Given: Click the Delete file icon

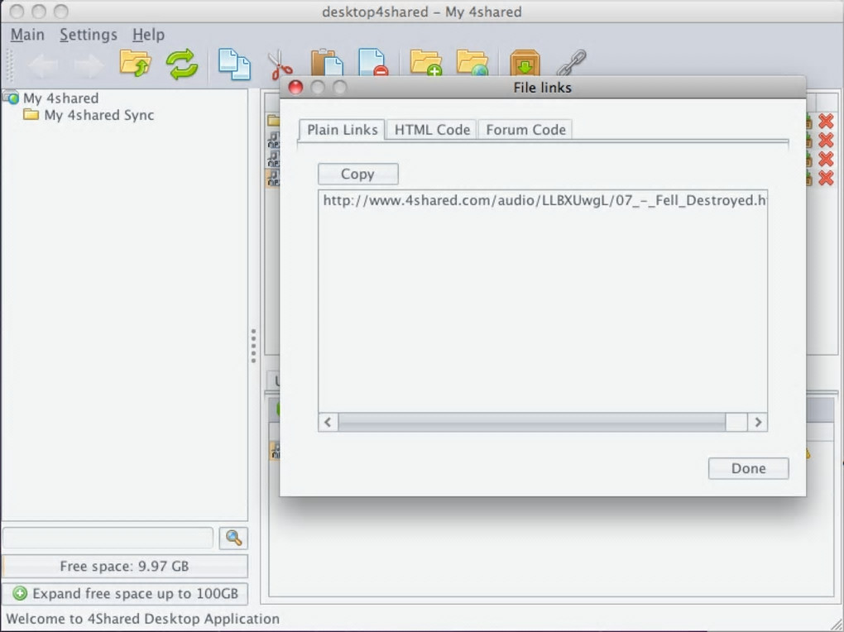Looking at the screenshot, I should click(372, 62).
